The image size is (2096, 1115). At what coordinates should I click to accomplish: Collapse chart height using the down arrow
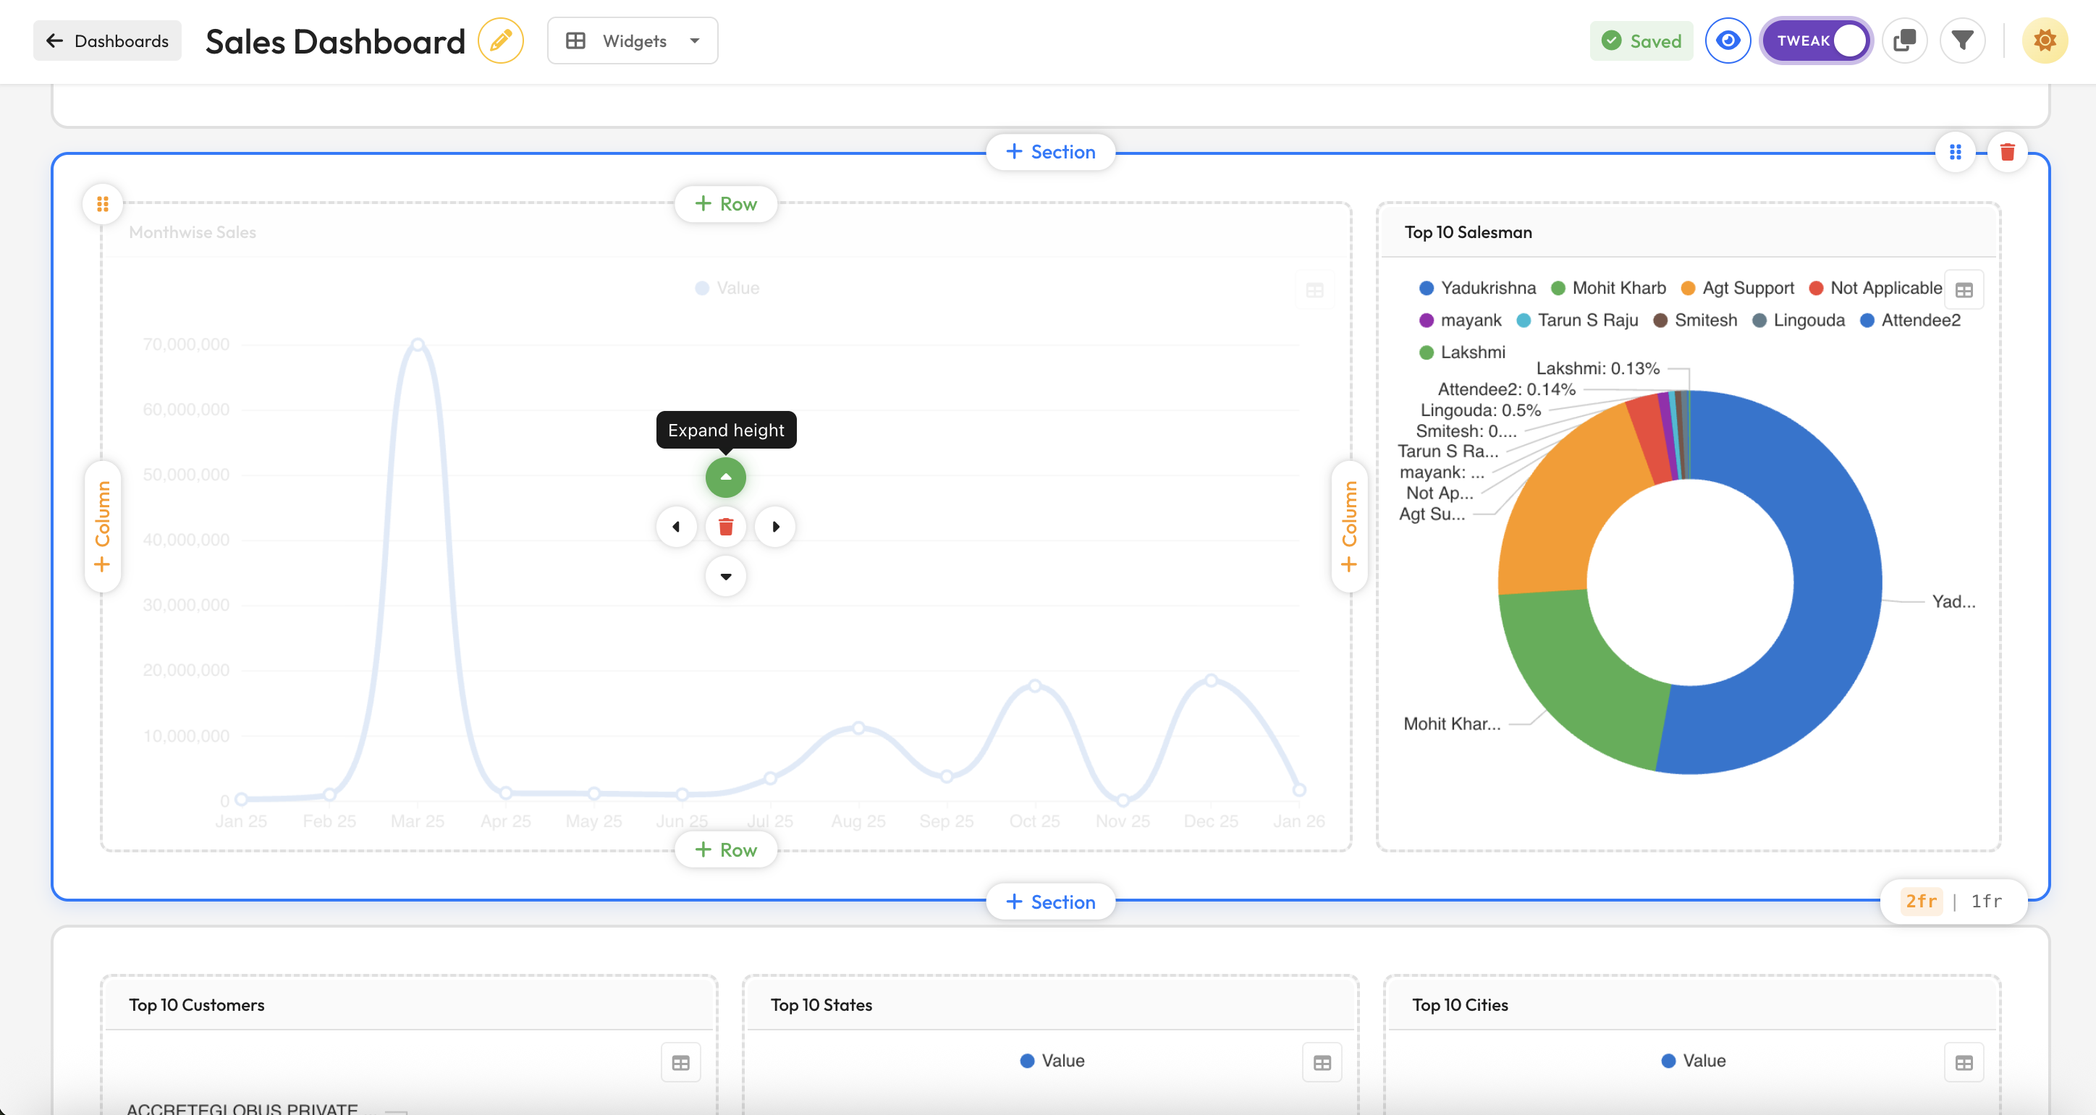725,576
